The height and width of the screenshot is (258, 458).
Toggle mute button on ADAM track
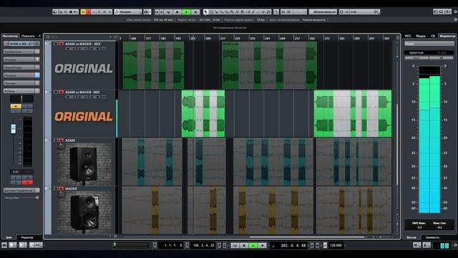(x=56, y=140)
